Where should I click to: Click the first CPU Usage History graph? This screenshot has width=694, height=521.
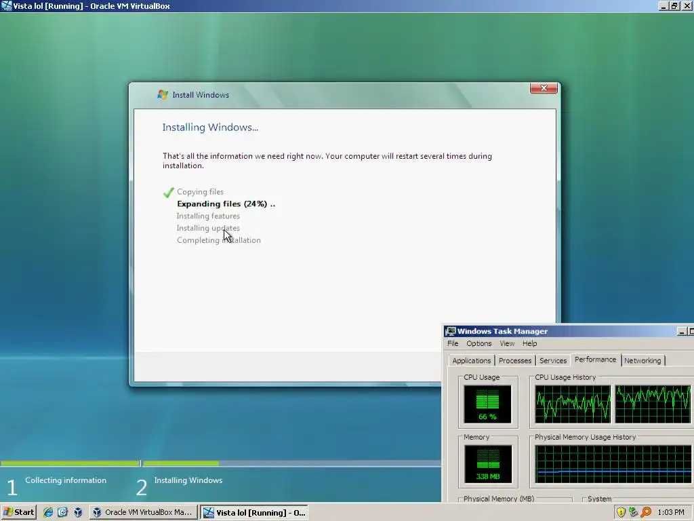[572, 404]
